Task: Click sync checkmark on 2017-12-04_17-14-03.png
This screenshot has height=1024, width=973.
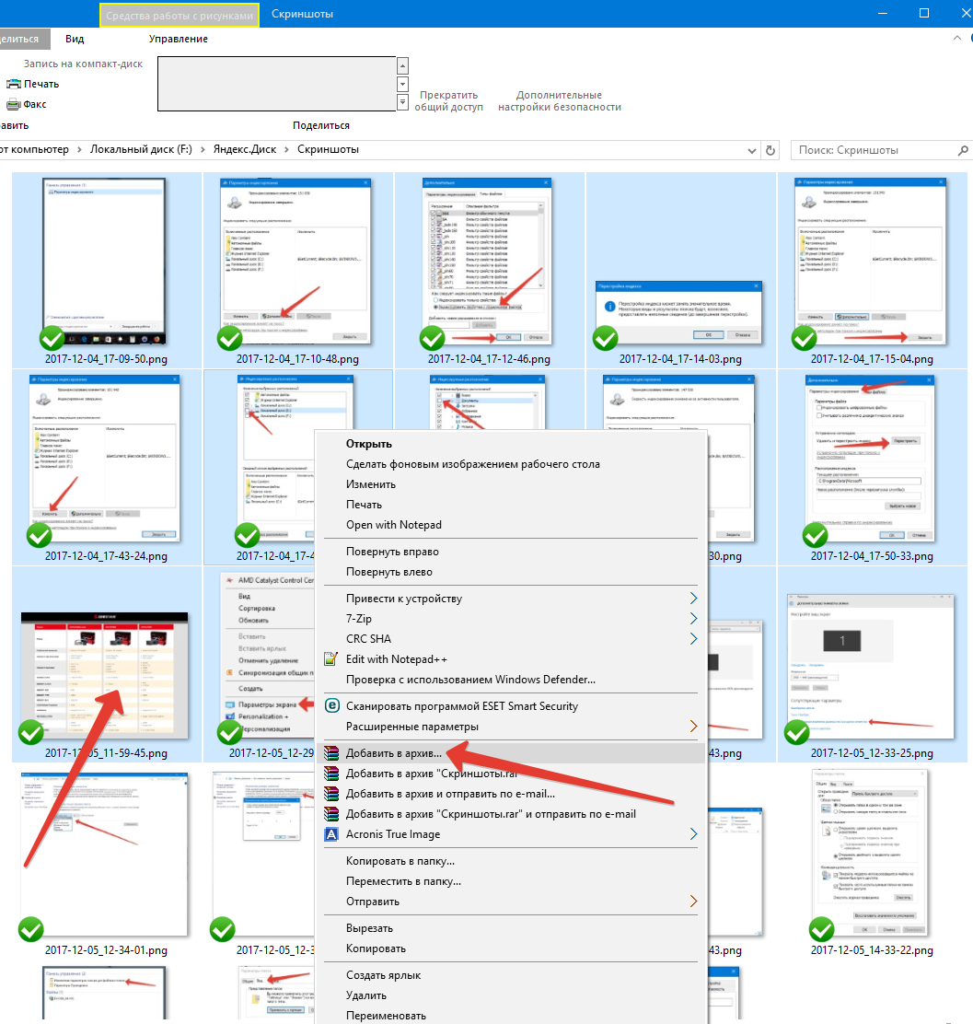Action: pyautogui.click(x=606, y=338)
